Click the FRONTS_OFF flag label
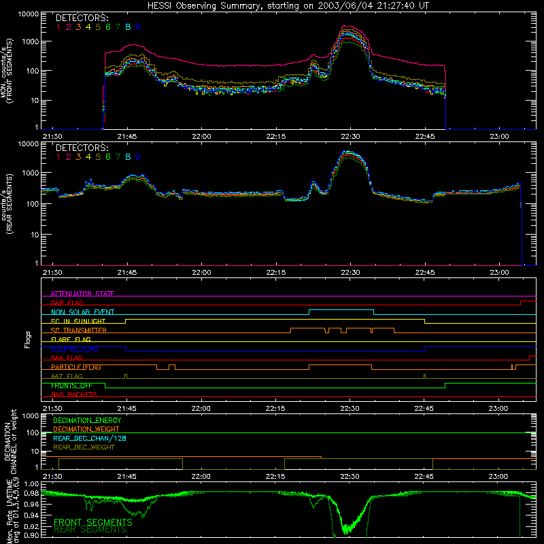Screen dimensions: 544x544 coord(71,386)
